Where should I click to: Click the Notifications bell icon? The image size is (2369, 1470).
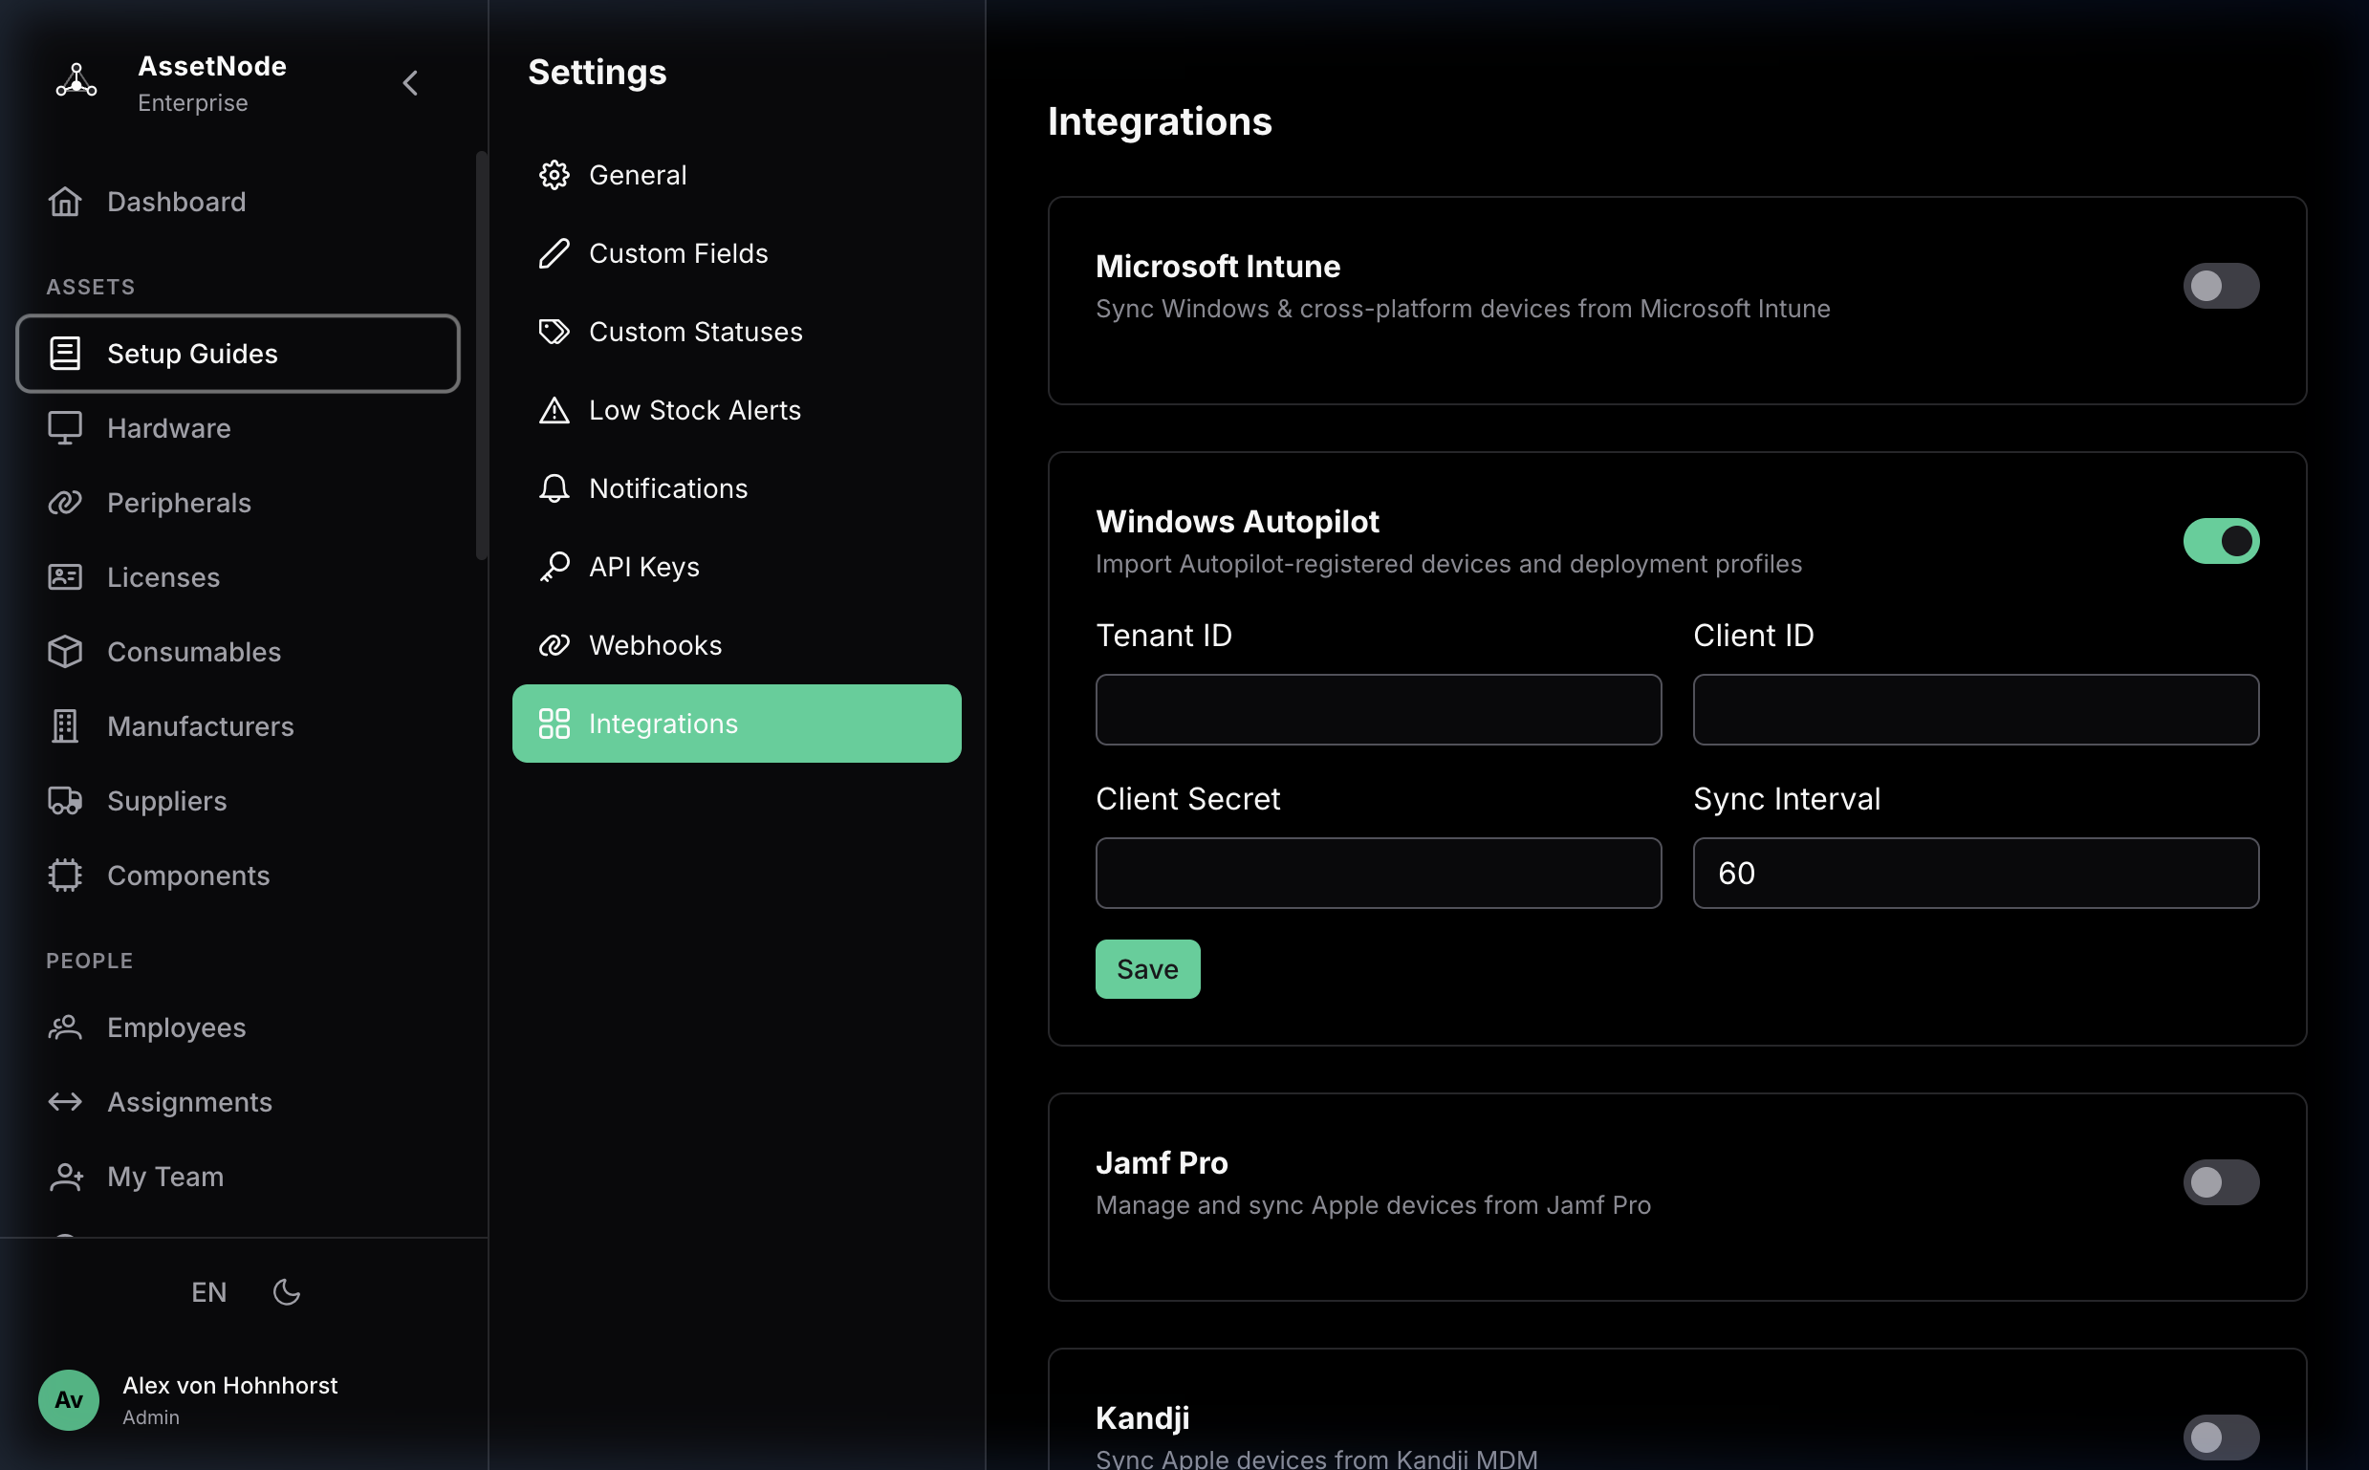click(554, 488)
